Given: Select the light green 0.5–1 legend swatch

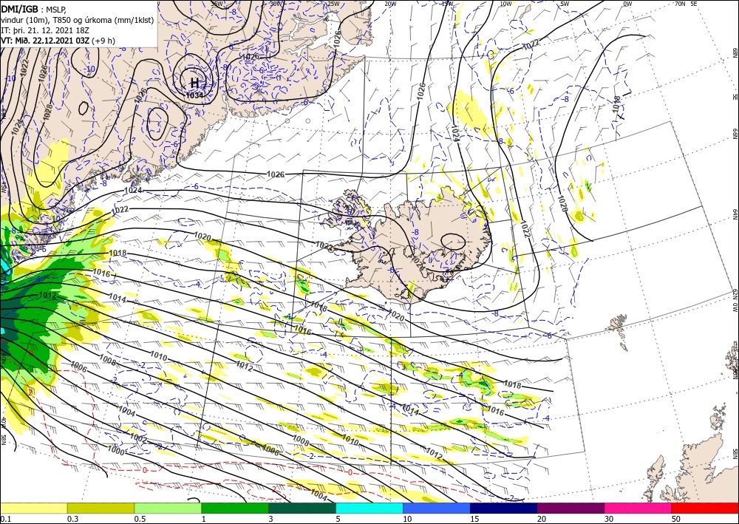Looking at the screenshot, I should tap(168, 508).
